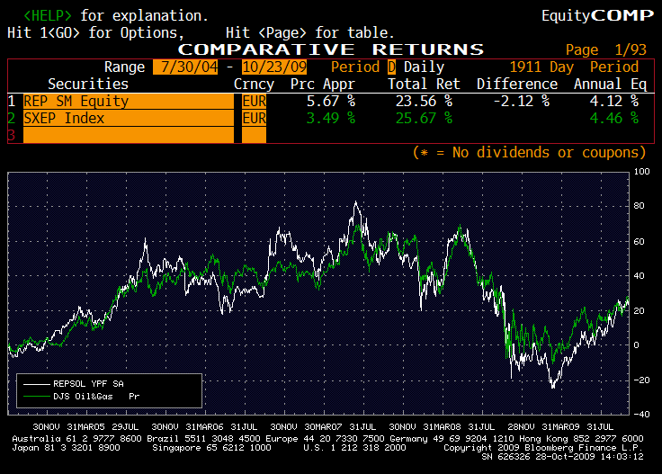This screenshot has width=662, height=474.
Task: Click the Difference column header
Action: [517, 84]
